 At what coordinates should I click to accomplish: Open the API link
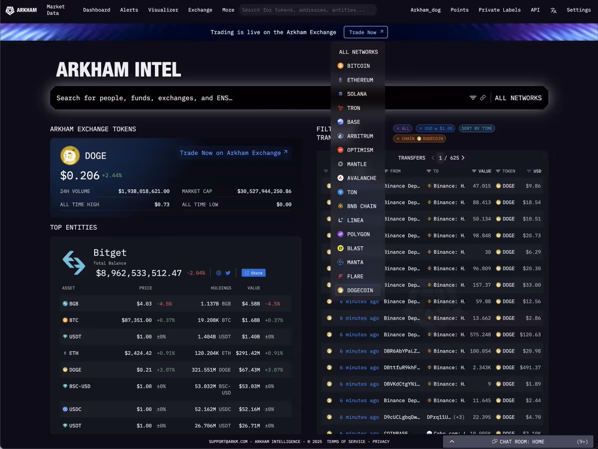(535, 10)
